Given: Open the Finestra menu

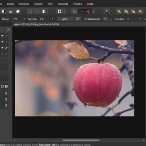Looking at the screenshot, I should [x=77, y=4].
